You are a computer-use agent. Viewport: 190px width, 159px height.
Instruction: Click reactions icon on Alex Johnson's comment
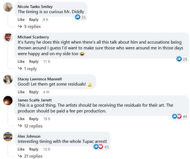pos(98,147)
